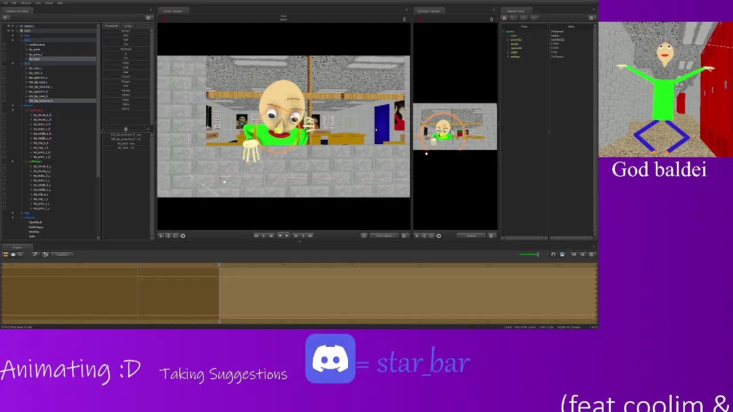Tick the checkbox beside RIG_bip_hand_L
This screenshot has height=412, width=733.
[5, 82]
